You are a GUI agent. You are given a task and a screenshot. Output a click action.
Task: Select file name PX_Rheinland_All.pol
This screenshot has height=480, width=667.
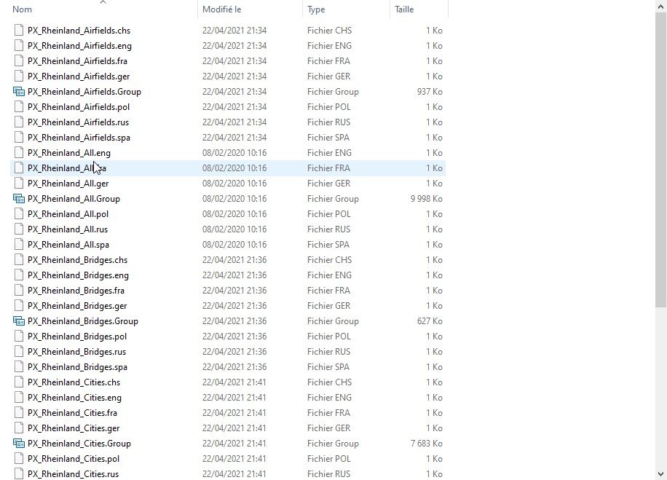(68, 214)
